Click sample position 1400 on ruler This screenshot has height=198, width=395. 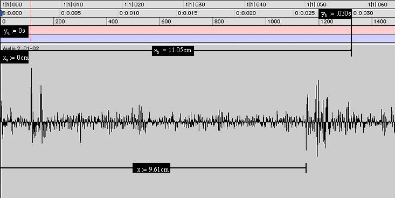[380, 22]
